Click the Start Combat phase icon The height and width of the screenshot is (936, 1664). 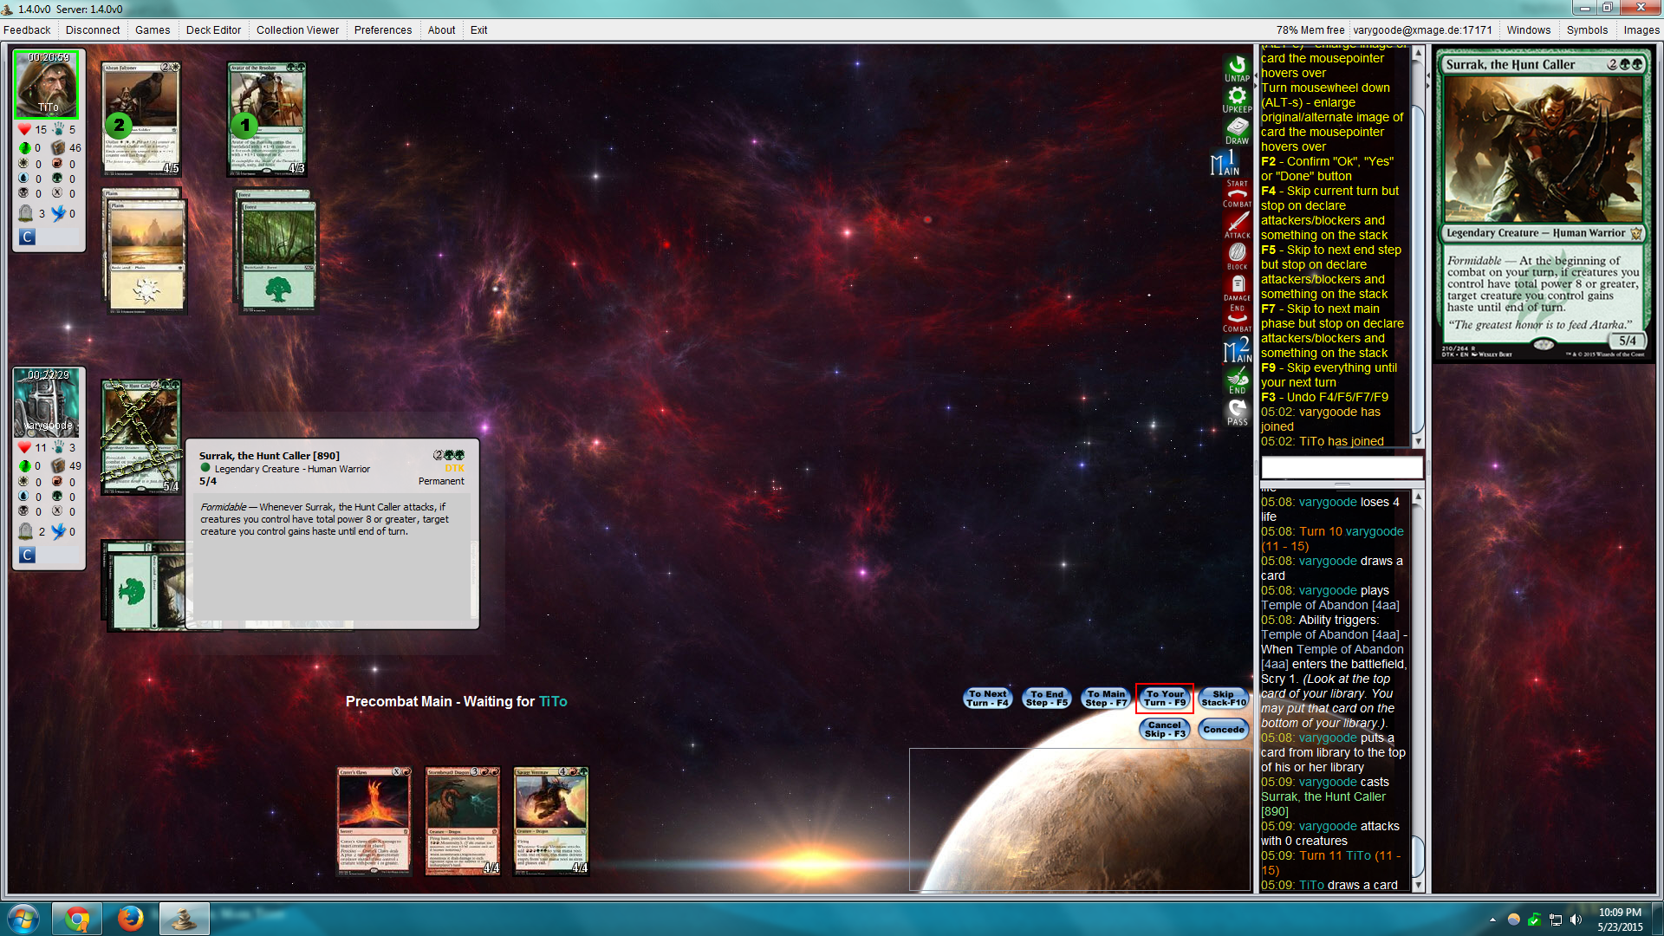1237,193
